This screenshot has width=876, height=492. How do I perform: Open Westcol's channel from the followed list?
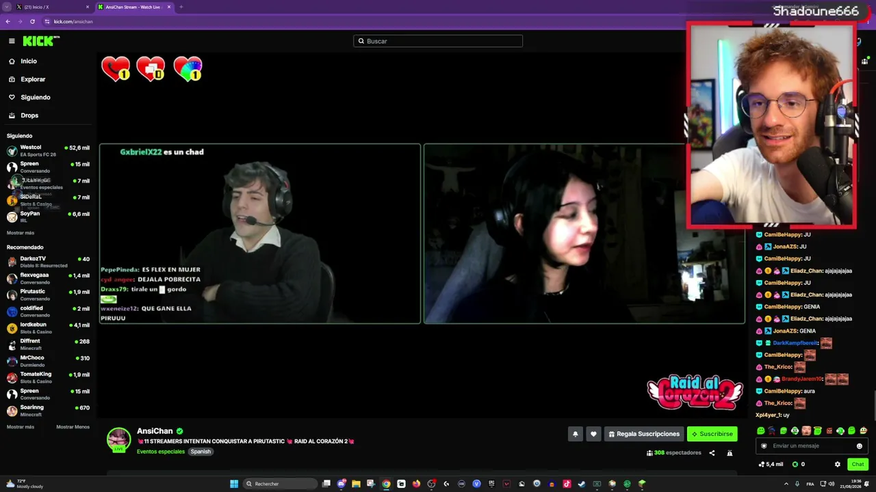(x=48, y=150)
